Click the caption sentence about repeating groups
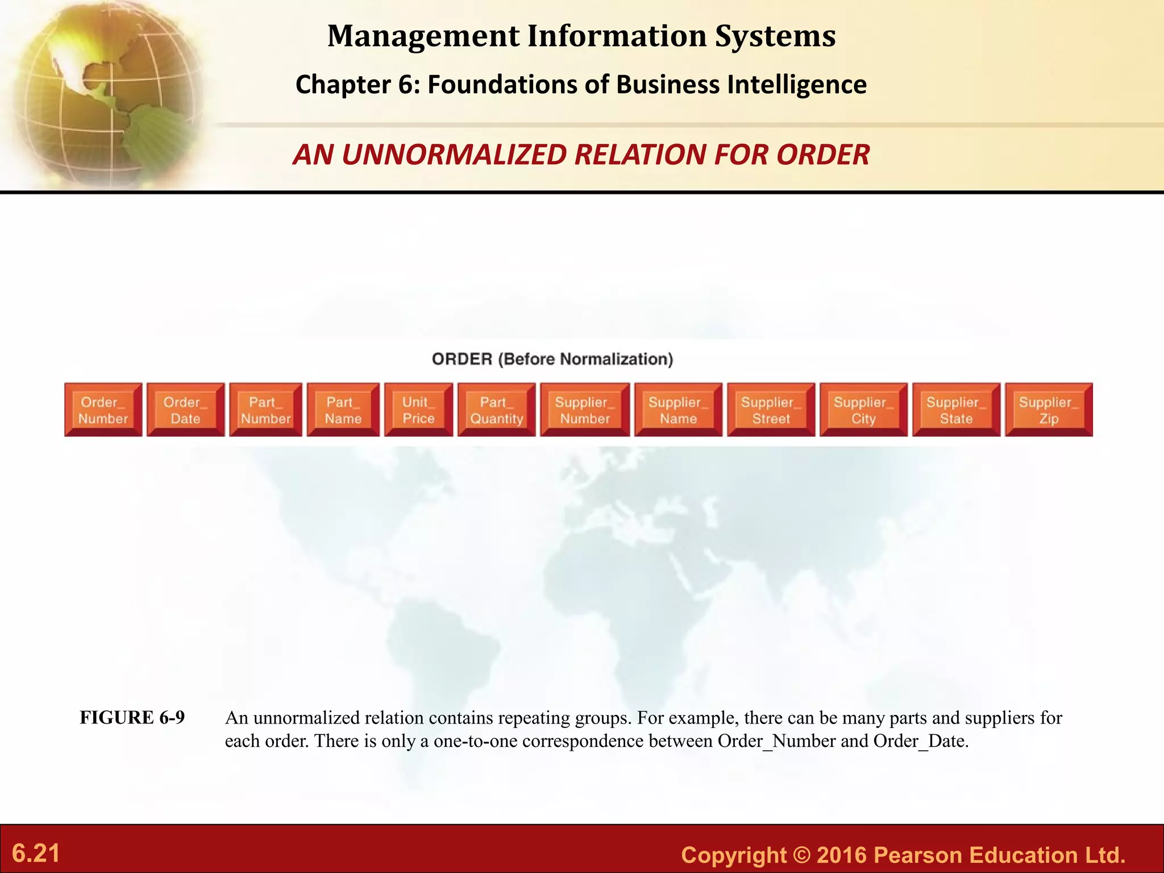The height and width of the screenshot is (873, 1164). click(x=429, y=718)
